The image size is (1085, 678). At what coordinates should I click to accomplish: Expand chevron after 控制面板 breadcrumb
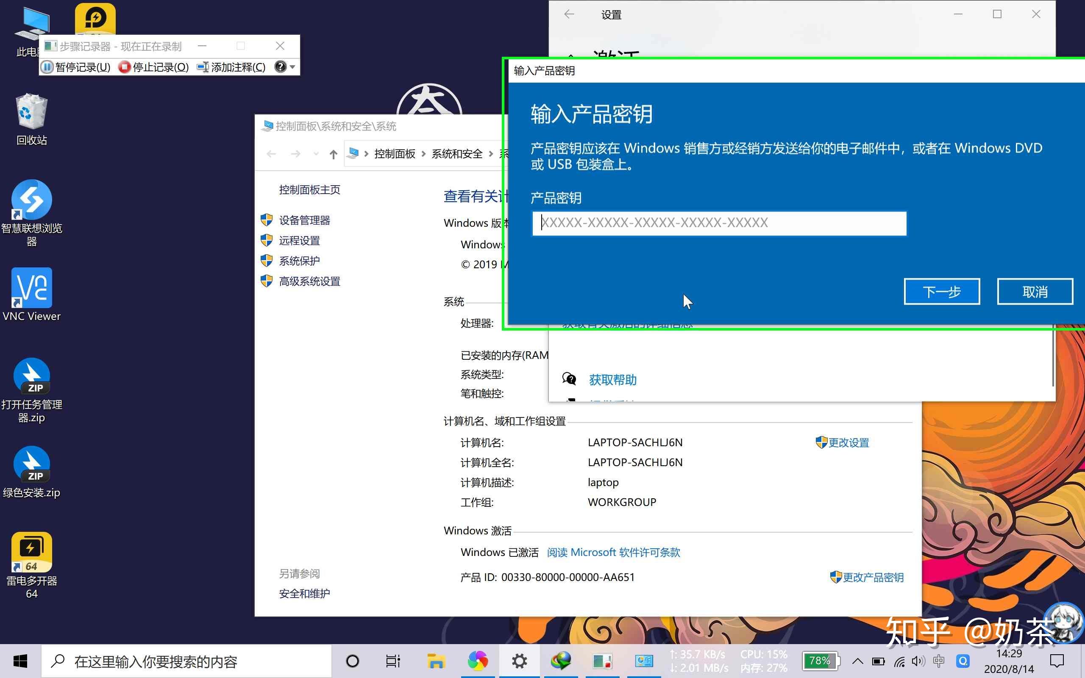coord(423,154)
